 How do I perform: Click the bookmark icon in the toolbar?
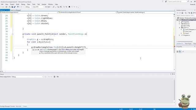click(x=70, y=7)
